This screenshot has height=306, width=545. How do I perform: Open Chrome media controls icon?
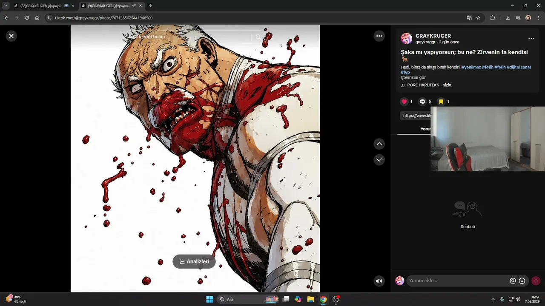click(518, 18)
